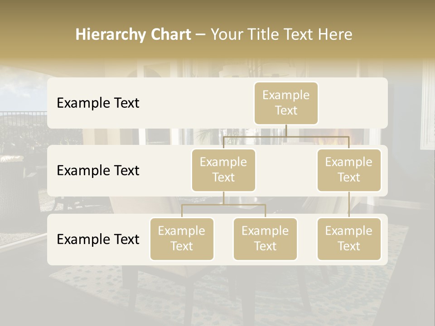Click the bottom row's "Example Text" label
Screen dimensions: 435x326
[x=98, y=239]
